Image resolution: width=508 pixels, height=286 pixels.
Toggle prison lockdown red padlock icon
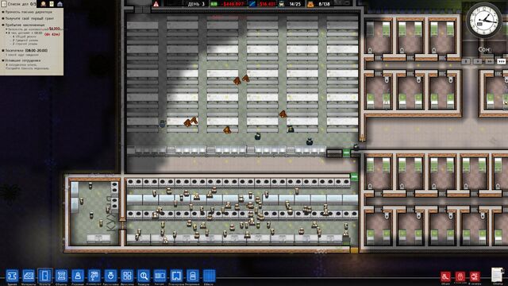[460, 276]
